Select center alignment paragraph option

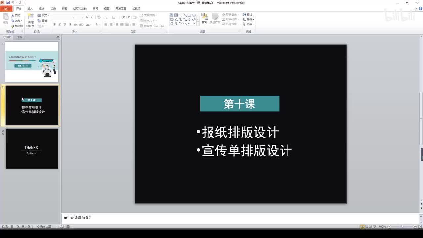(111, 24)
